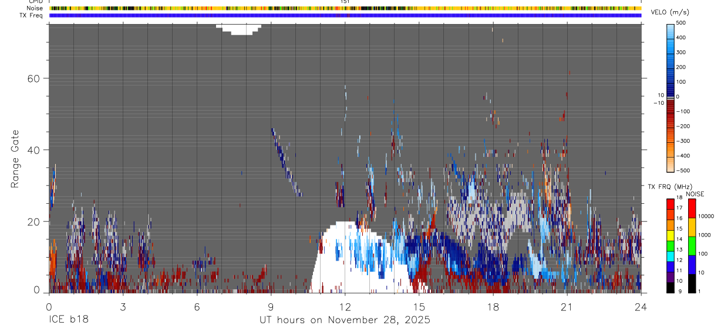Click the hour '6' tick label on time axis

[x=197, y=306]
